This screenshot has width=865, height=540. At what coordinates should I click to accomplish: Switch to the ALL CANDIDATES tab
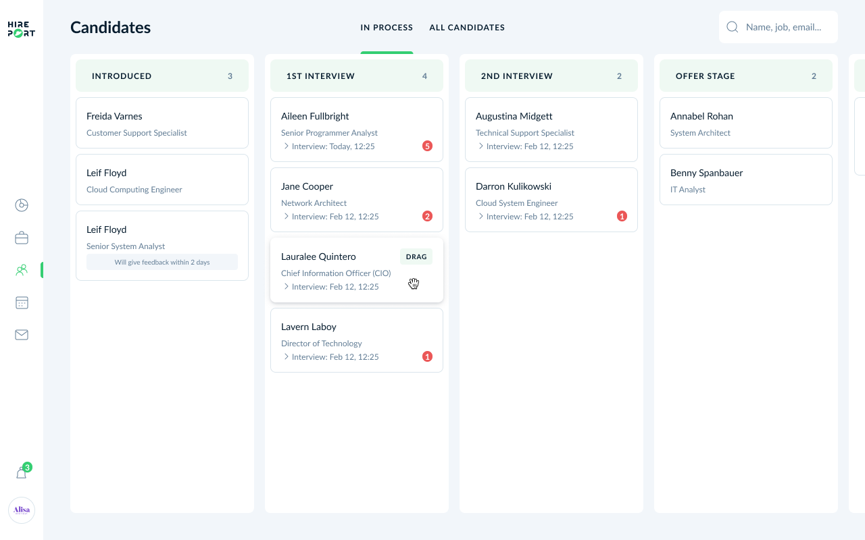click(x=467, y=27)
